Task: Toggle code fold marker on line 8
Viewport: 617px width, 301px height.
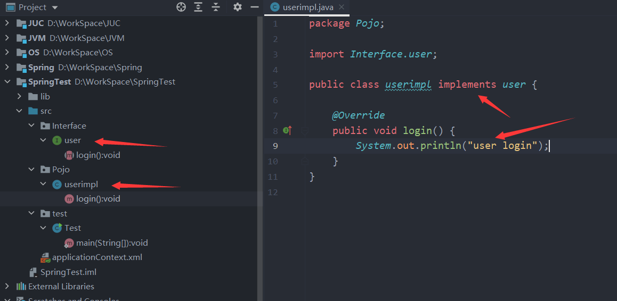Action: [304, 130]
